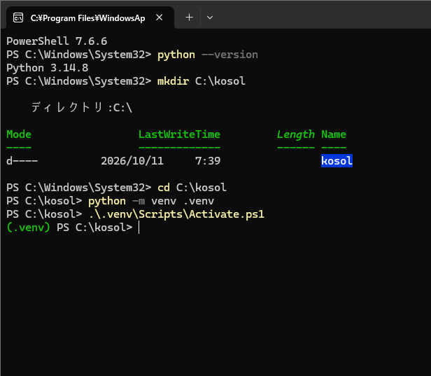Click the cd C:\kosol command

tap(192, 188)
